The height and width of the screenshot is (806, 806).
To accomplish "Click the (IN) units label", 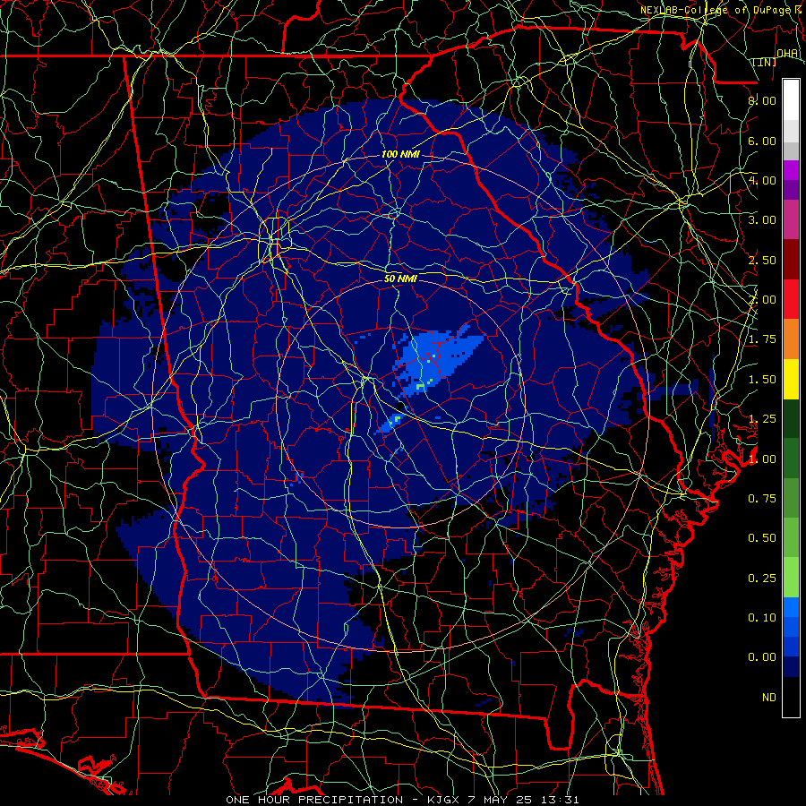I will tap(765, 63).
